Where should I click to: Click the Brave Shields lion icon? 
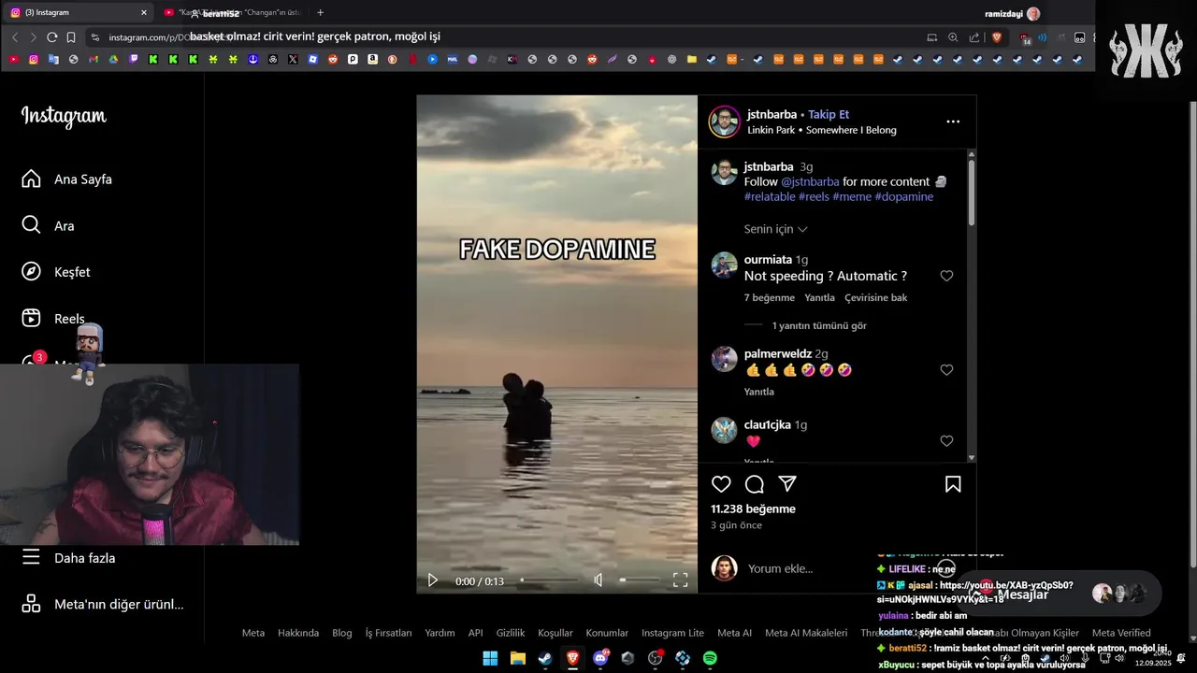pos(997,37)
